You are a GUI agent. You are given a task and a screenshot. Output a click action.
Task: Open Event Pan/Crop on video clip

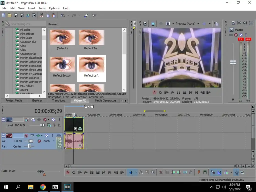(x=75, y=129)
